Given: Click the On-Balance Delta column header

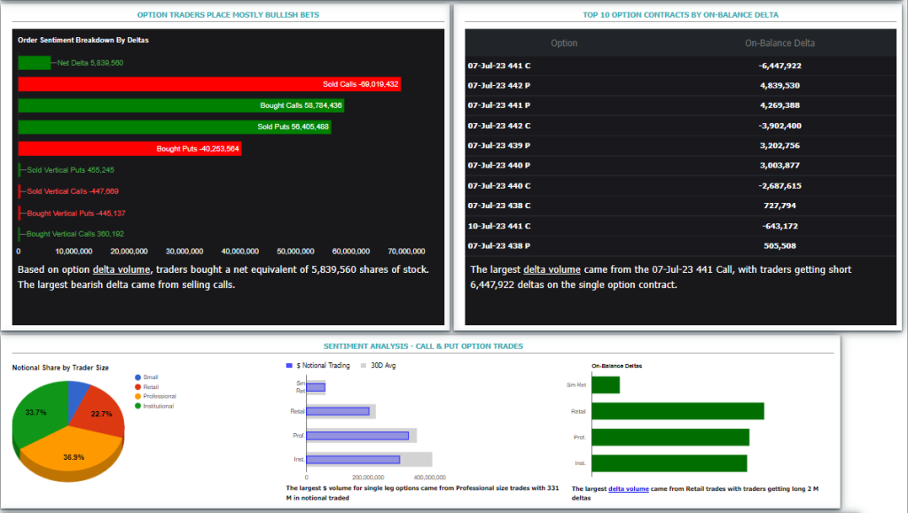Looking at the screenshot, I should pyautogui.click(x=779, y=43).
